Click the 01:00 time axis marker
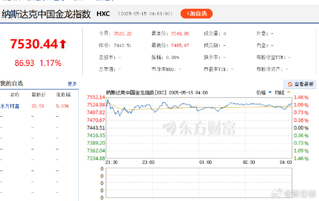This screenshot has width=319, height=201. coord(206,162)
